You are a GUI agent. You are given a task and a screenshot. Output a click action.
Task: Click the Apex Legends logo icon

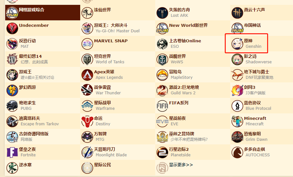[x=87, y=75]
